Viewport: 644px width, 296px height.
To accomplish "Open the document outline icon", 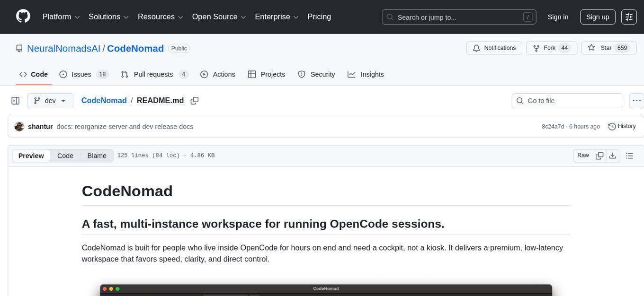I will pyautogui.click(x=629, y=156).
